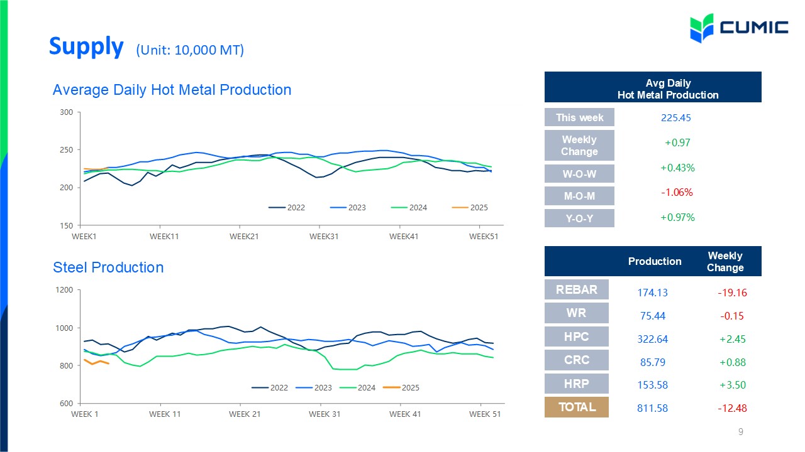The height and width of the screenshot is (452, 805).
Task: Click the 2024 legend entry in Steel Production chart
Action: [357, 387]
